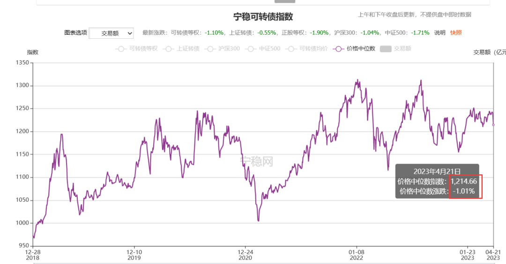Click the 沪深300 legend circle marker
Viewport: 506px width, 264px height.
[x=210, y=49]
